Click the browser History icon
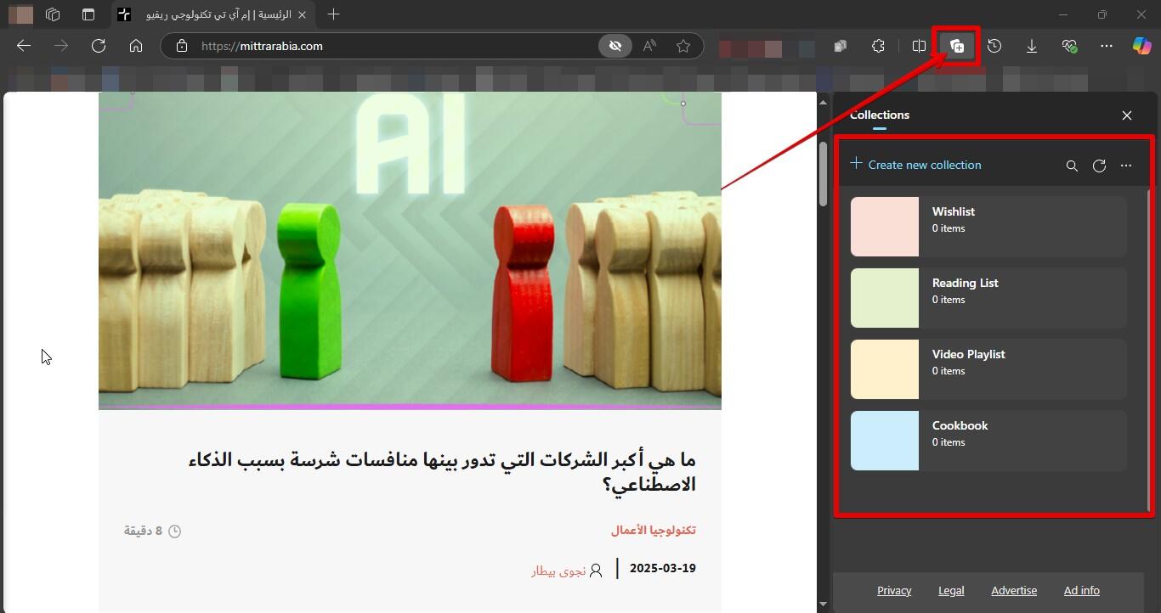This screenshot has width=1161, height=613. pyautogui.click(x=994, y=46)
